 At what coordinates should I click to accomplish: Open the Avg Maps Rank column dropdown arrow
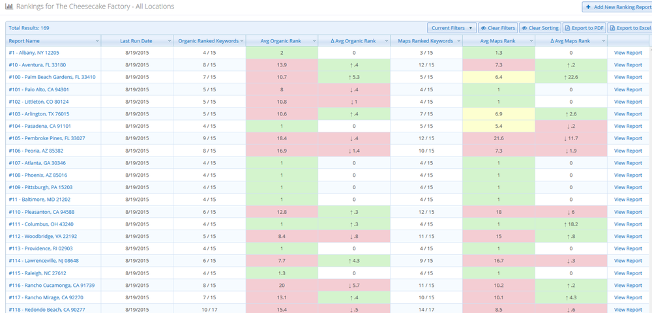pyautogui.click(x=531, y=40)
